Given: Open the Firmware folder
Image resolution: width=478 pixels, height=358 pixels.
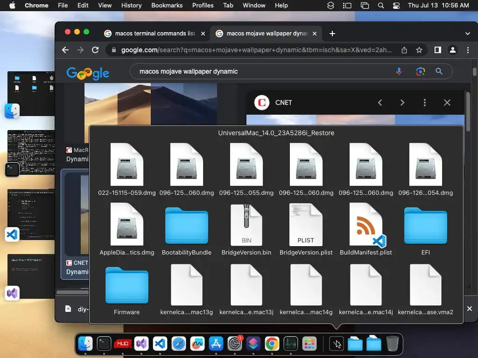Looking at the screenshot, I should [127, 289].
